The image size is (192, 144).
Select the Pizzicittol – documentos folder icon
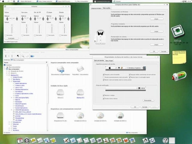(x=80, y=69)
